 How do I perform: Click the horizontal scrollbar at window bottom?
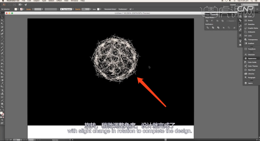click(x=165, y=140)
